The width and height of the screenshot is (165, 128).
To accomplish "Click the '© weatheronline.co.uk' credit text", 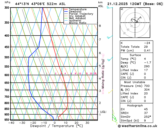I will pos(137,126).
